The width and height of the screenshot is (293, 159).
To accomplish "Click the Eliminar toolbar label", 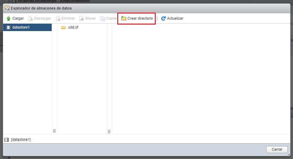I will click(x=68, y=18).
